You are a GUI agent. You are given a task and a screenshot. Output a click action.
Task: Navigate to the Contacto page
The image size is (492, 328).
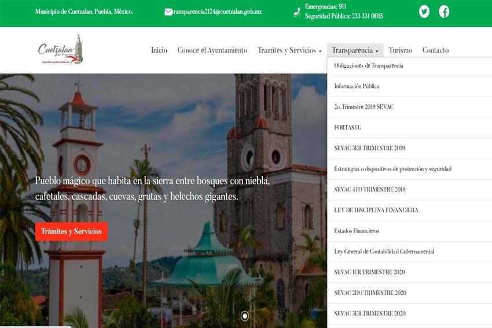[x=435, y=50]
